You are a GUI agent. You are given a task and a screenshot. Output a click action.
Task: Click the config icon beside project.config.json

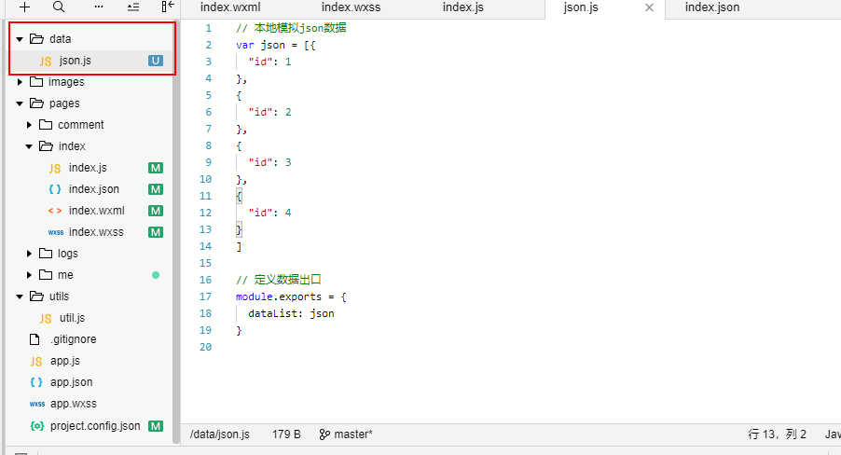pos(37,426)
